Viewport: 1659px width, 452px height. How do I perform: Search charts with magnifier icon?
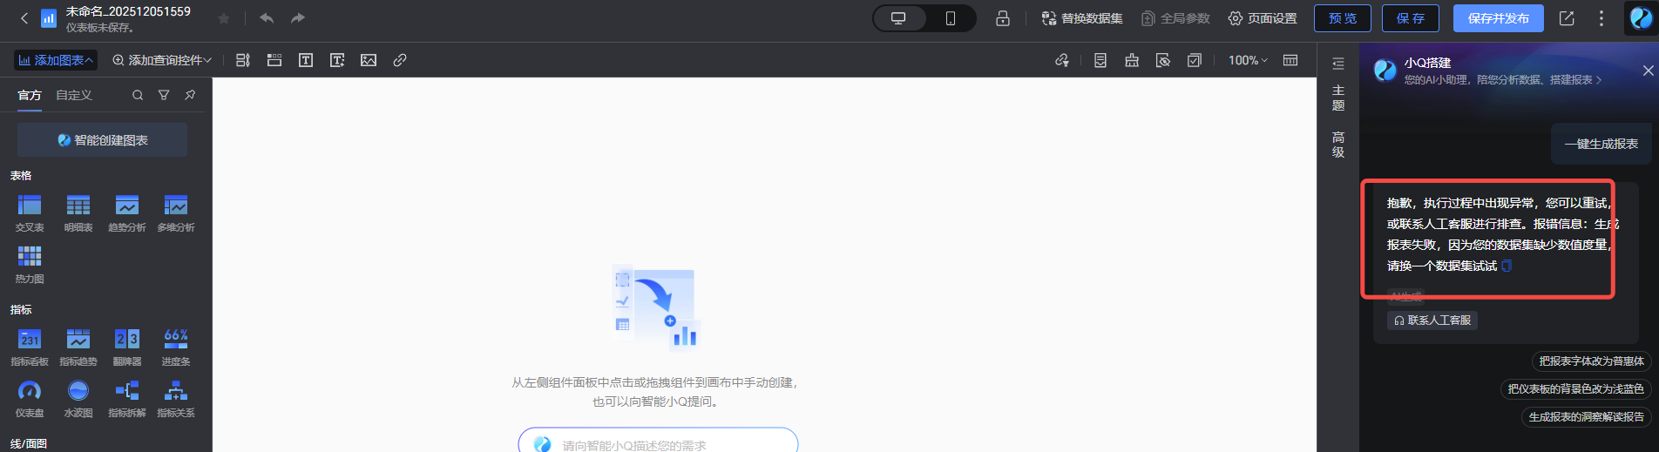(x=138, y=95)
